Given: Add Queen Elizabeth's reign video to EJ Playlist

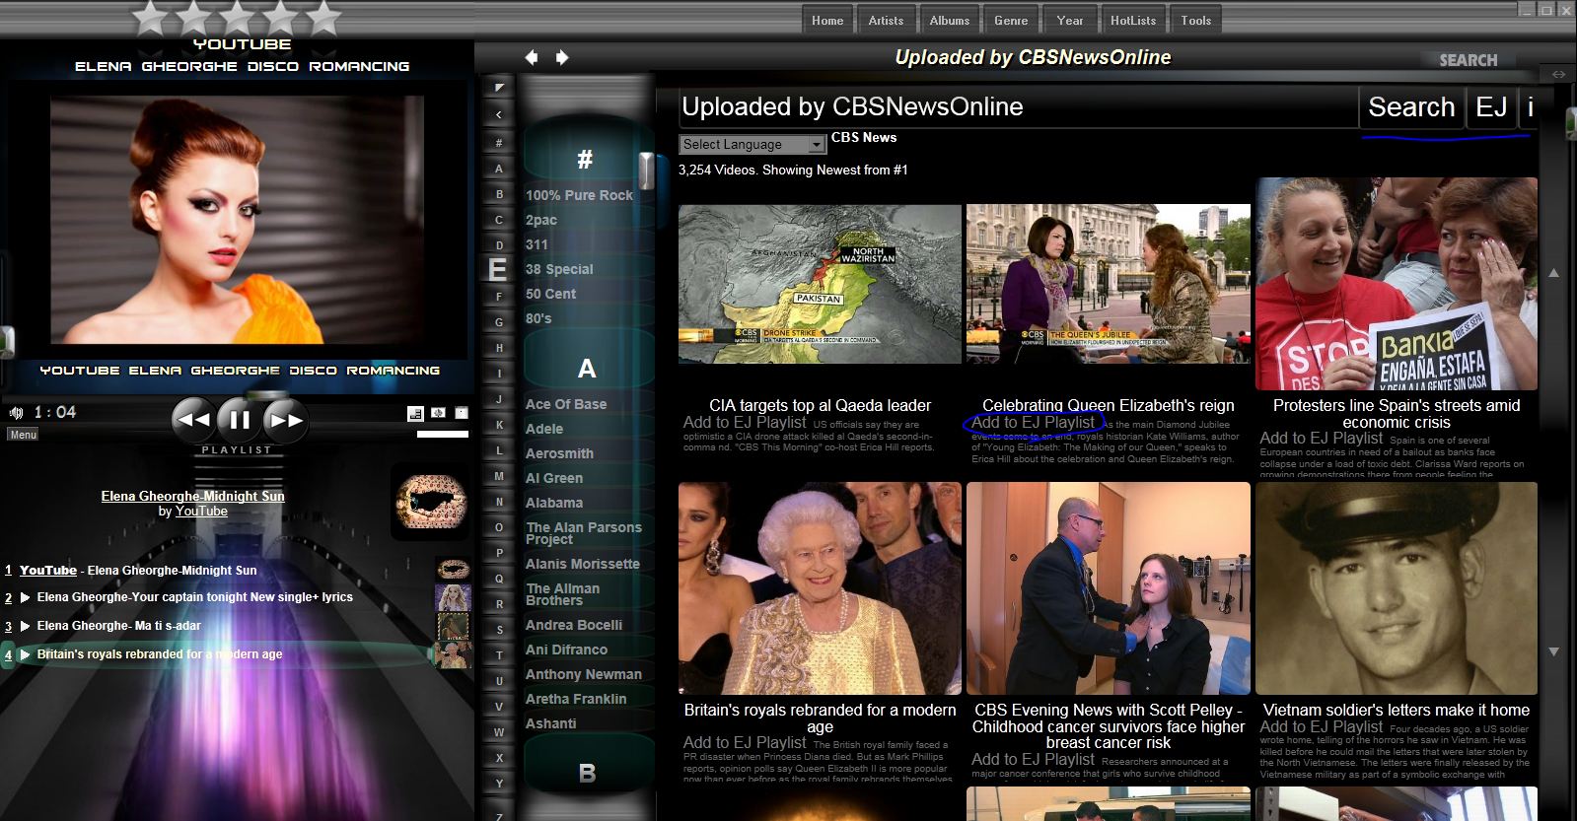Looking at the screenshot, I should (x=1033, y=422).
